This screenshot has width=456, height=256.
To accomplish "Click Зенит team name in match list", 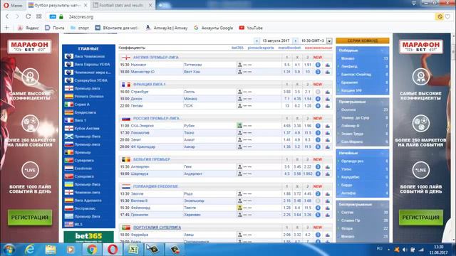I will [136, 140].
